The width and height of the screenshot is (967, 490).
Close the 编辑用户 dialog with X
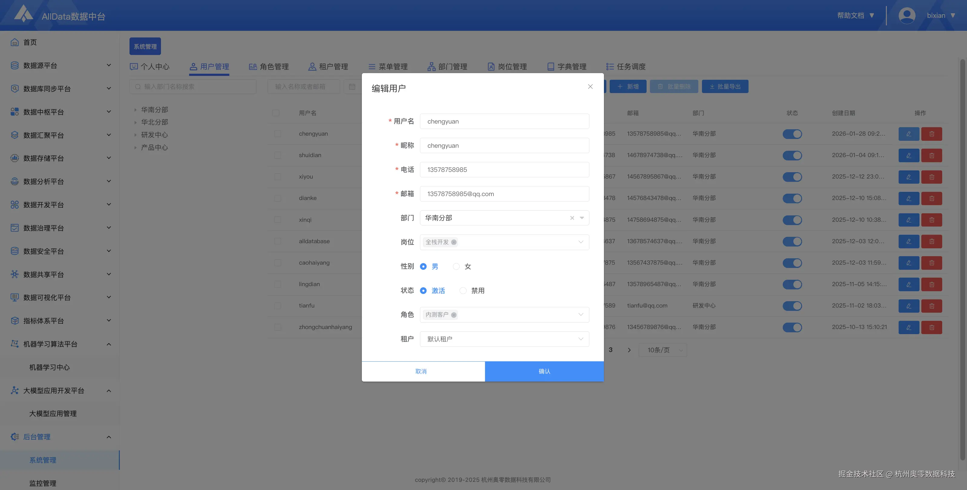[590, 87]
